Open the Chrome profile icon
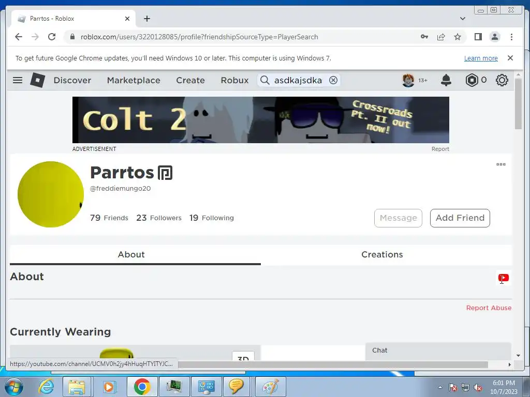The height and width of the screenshot is (397, 530). (495, 37)
